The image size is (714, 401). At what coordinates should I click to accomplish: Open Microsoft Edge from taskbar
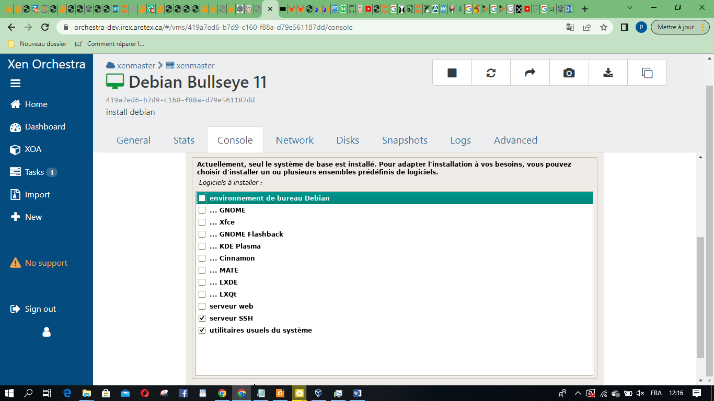point(67,393)
